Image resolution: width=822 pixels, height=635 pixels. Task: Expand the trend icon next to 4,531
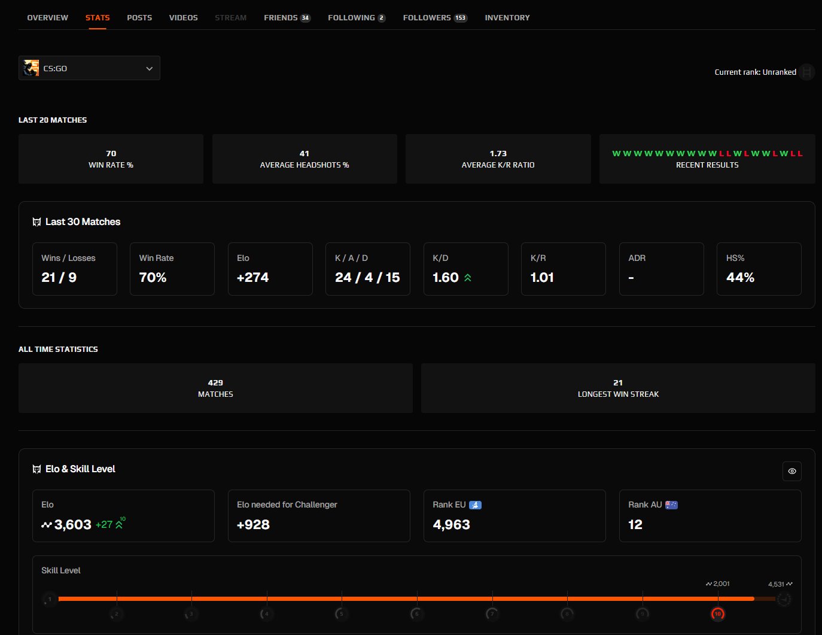(788, 584)
